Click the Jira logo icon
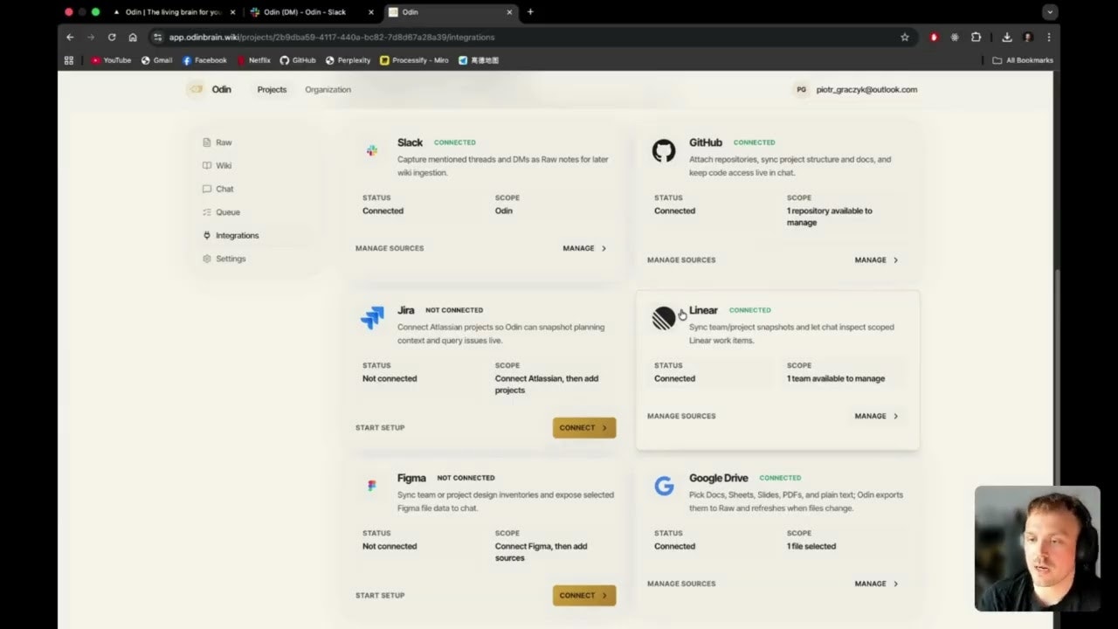The height and width of the screenshot is (629, 1118). tap(372, 318)
